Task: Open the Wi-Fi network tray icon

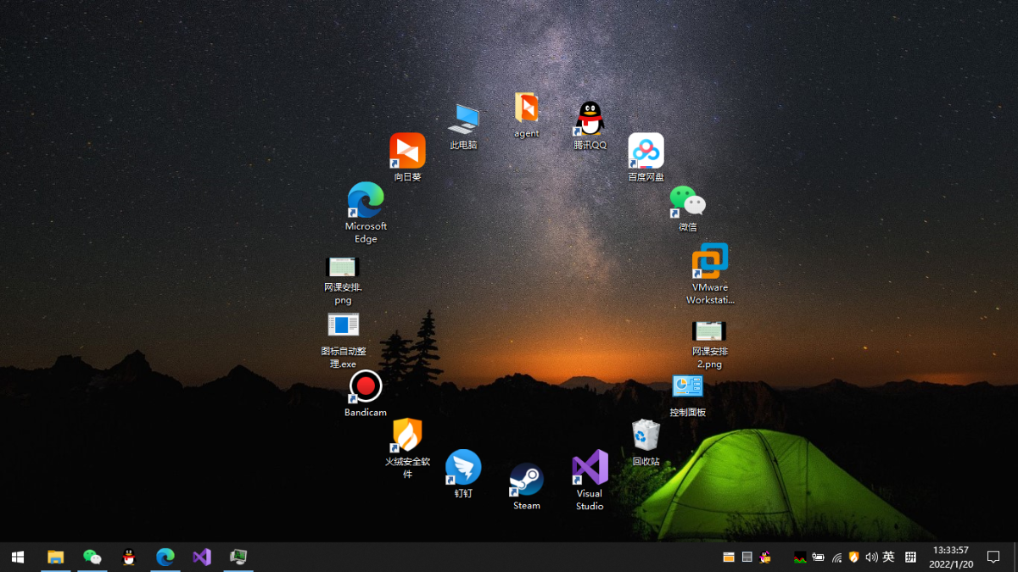Action: (836, 557)
